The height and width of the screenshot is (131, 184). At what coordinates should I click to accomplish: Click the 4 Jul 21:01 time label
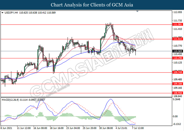(121, 128)
